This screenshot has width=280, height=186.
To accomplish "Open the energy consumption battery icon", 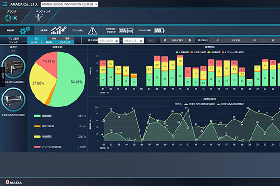I will (159, 31).
